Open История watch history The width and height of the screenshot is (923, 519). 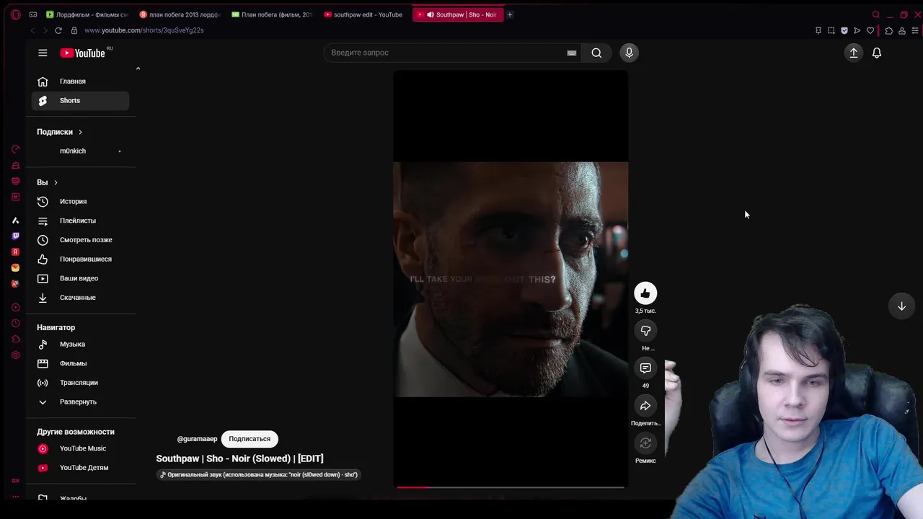tap(80, 202)
